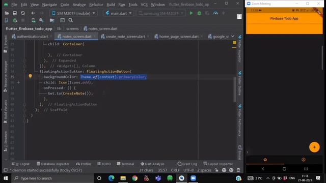Tap the Android recent apps button
The image size is (326, 183).
[x=306, y=169]
